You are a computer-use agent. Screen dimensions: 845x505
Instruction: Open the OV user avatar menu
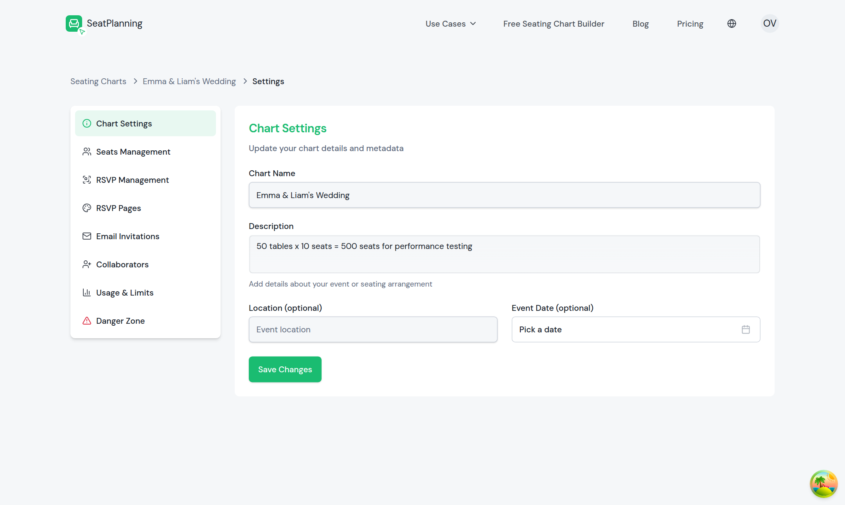click(769, 23)
